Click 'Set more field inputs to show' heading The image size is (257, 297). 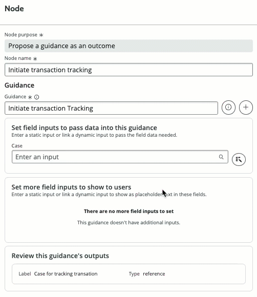71,187
